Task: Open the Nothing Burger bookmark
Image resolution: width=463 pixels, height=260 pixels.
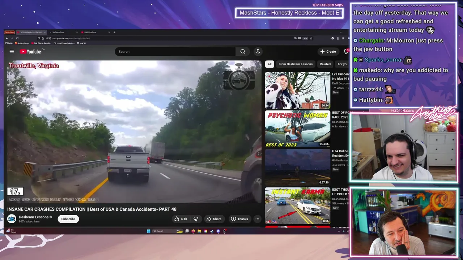Action: (22, 43)
